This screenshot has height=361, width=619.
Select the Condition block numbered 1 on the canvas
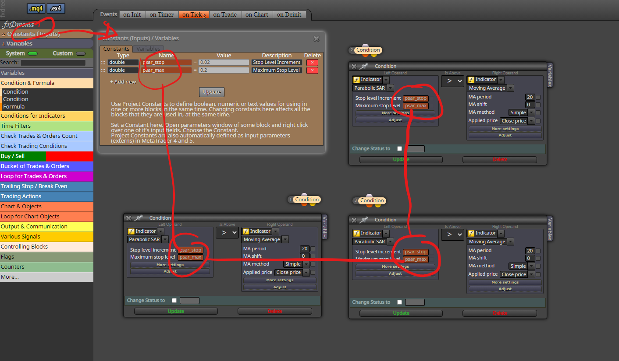point(307,200)
